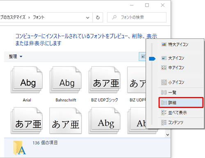205x158 pixels.
Task: Switch to 一覧 list view
Action: (181, 93)
